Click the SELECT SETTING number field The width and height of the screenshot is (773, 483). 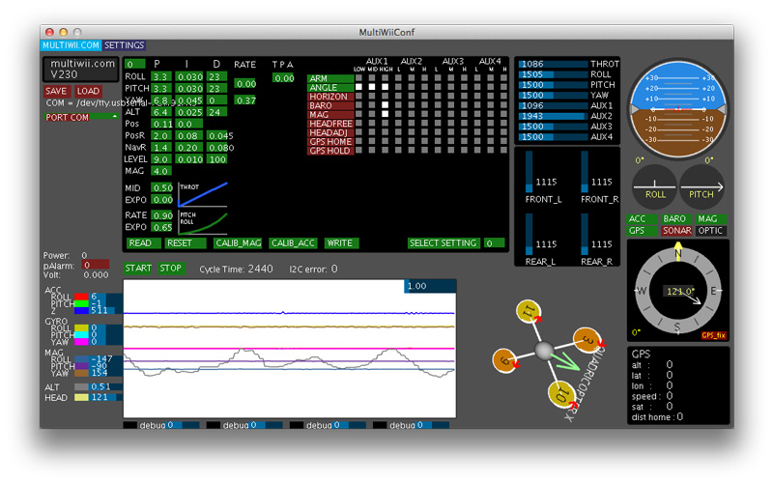494,243
